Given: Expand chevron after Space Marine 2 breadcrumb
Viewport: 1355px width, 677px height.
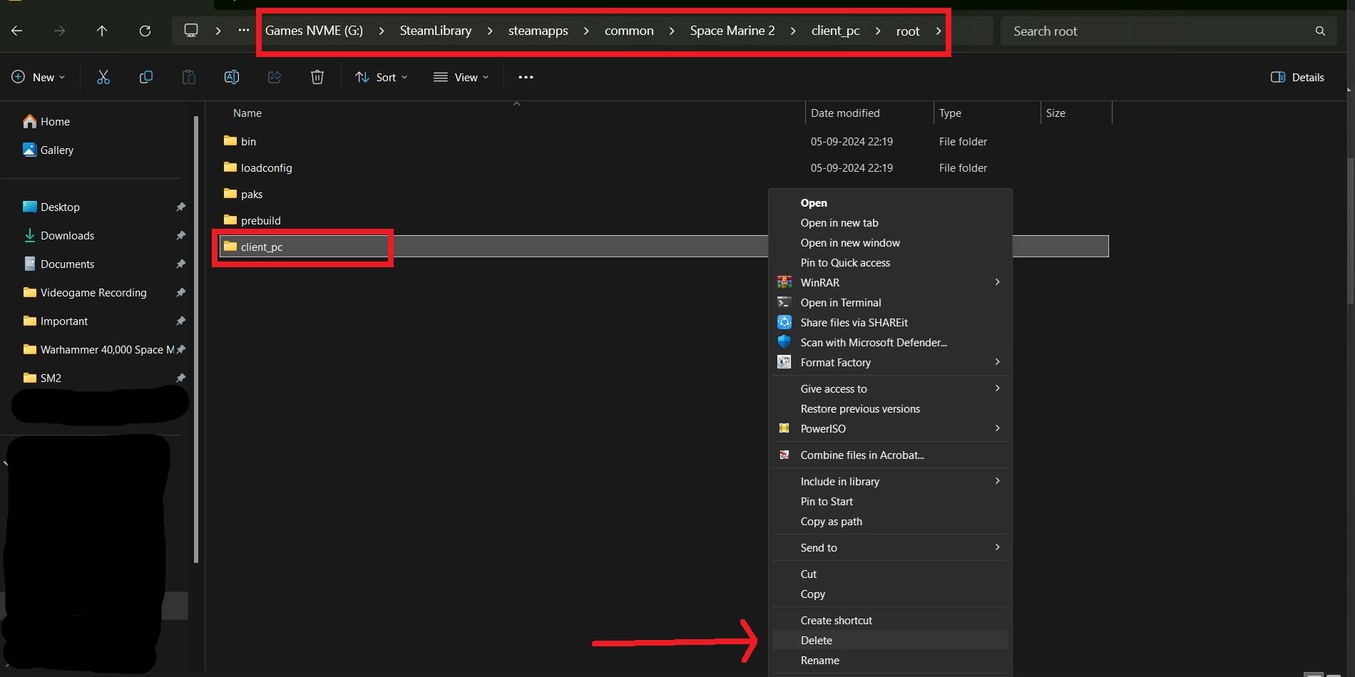Looking at the screenshot, I should 793,31.
